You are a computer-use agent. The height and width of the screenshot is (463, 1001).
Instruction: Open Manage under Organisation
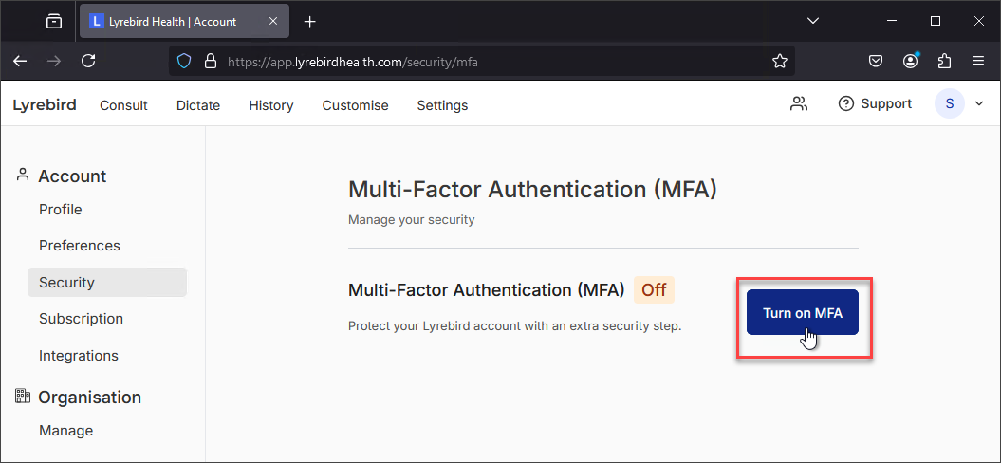66,431
